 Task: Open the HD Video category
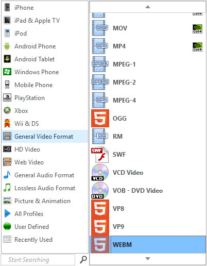pyautogui.click(x=45, y=149)
